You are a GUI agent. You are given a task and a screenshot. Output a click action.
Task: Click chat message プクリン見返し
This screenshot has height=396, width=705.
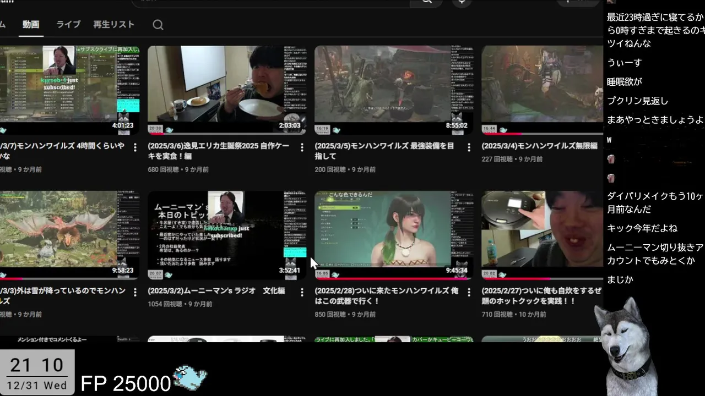637,101
